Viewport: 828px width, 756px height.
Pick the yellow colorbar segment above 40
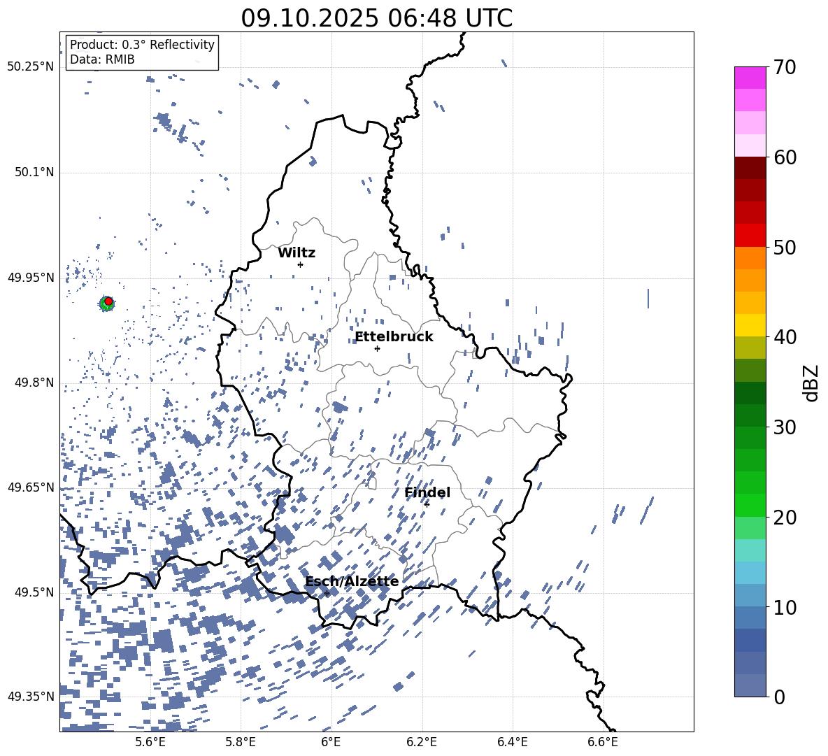pos(750,325)
